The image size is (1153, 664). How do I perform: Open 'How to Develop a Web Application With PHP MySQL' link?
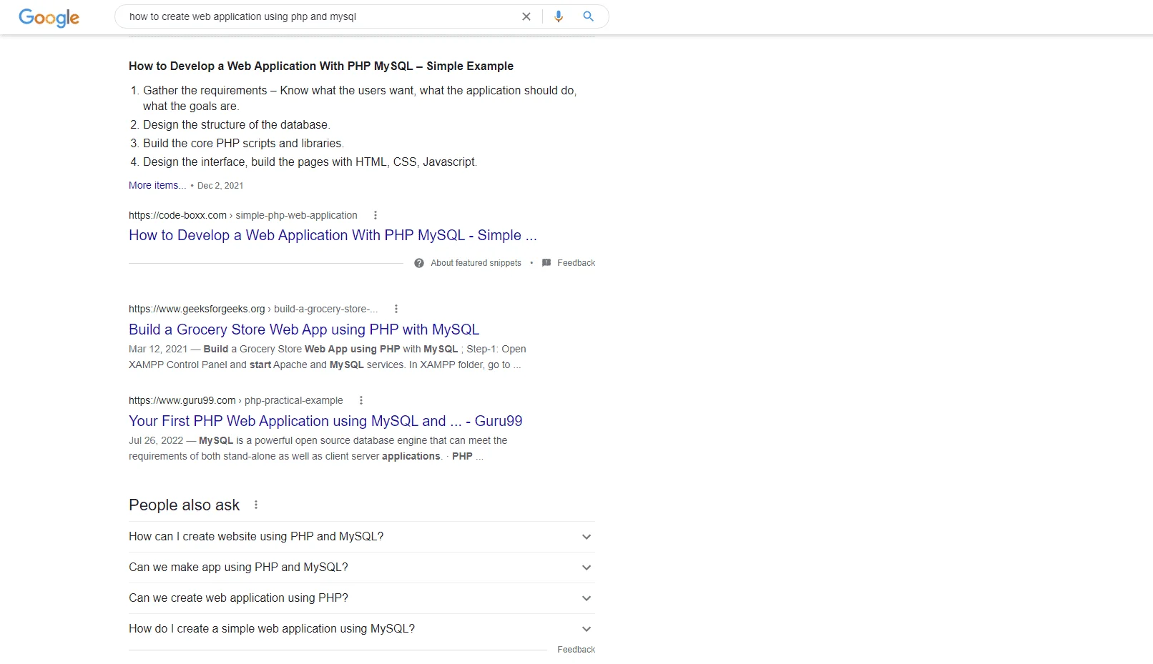coord(333,235)
